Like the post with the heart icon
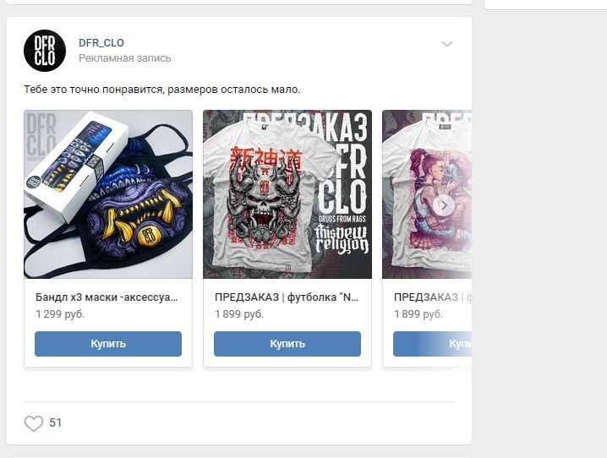 tap(34, 423)
